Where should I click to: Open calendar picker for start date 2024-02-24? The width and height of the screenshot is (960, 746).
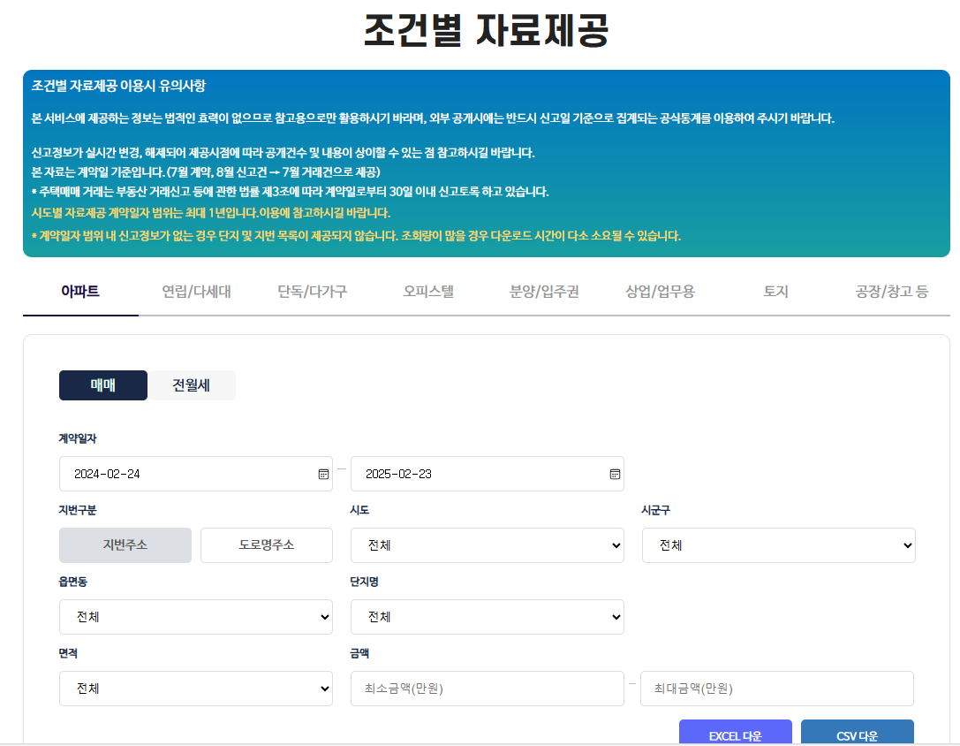point(323,474)
